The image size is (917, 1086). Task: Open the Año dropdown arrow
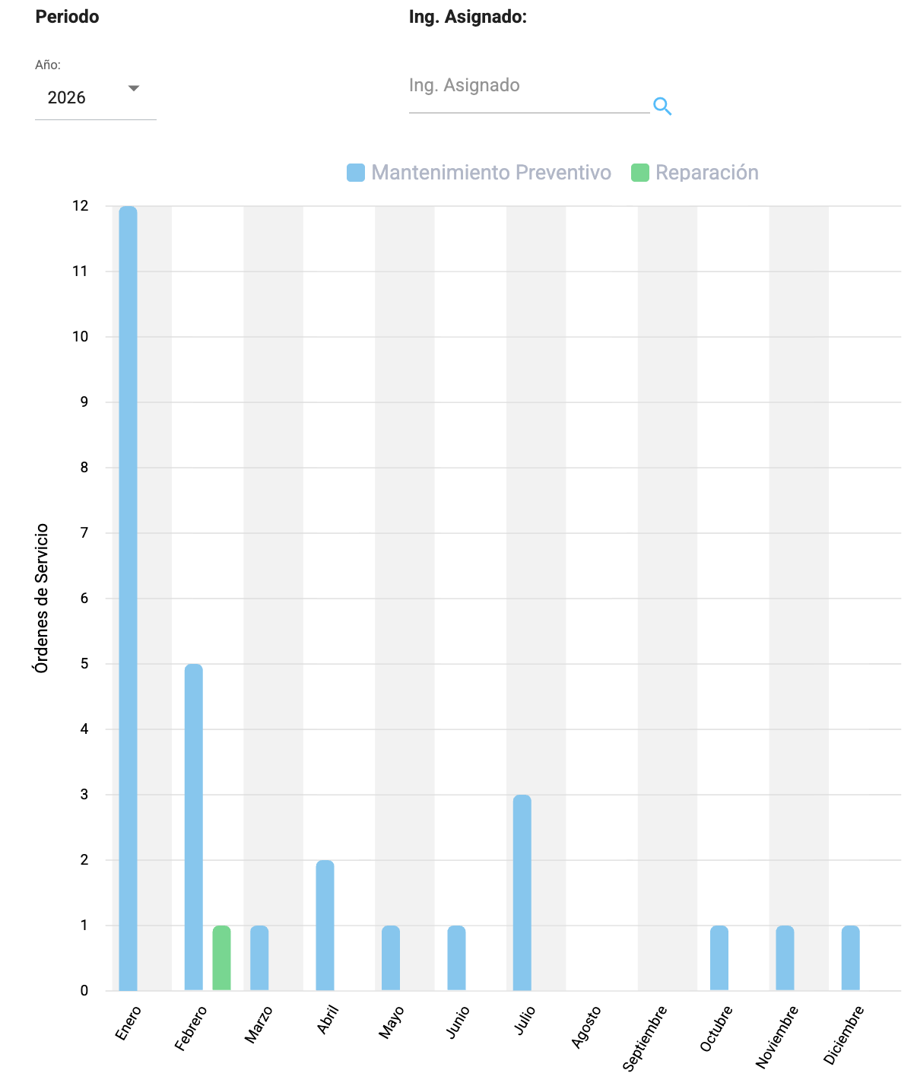(134, 89)
